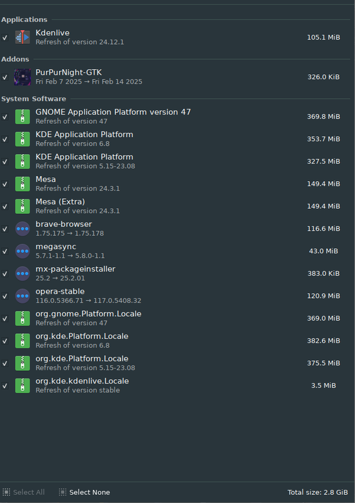The image size is (355, 503).
Task: Click the 369.8 MiB size value
Action: 324,116
